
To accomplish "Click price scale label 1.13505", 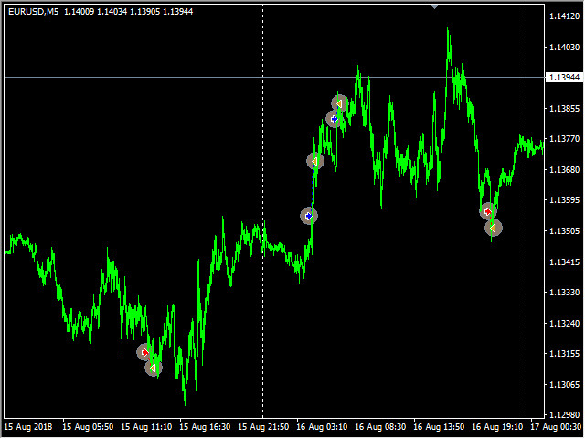I will click(x=565, y=231).
